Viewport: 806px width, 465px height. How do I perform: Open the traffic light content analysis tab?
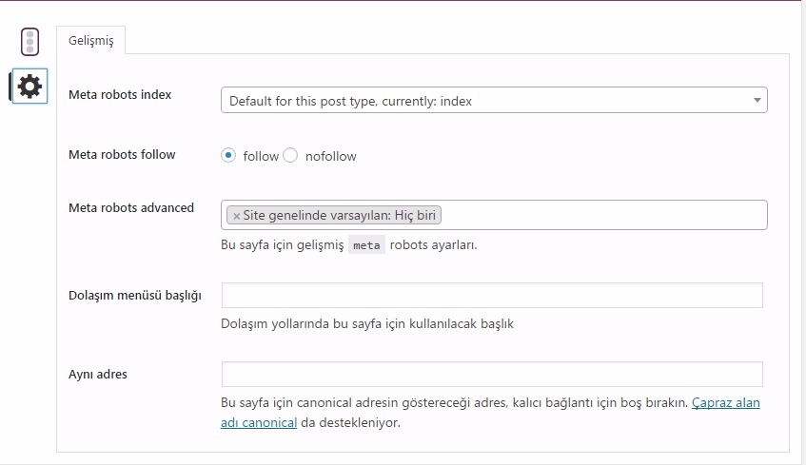click(29, 42)
